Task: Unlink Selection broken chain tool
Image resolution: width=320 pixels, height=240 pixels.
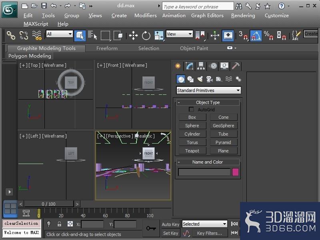Action: click(x=24, y=35)
